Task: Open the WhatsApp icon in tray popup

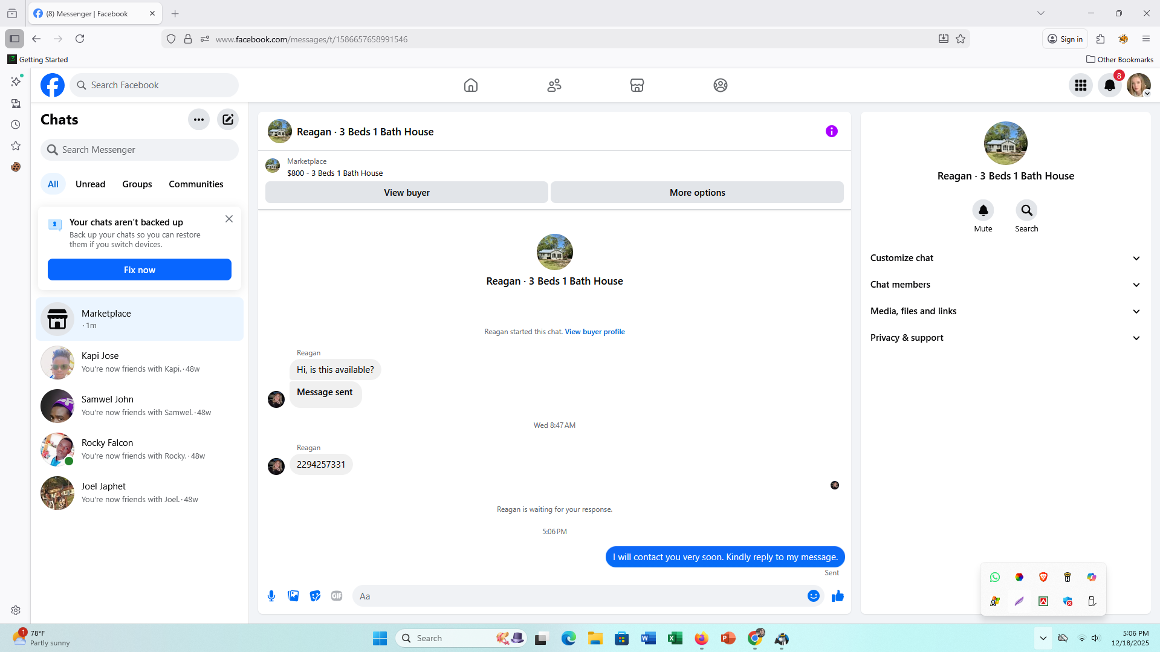Action: pos(995,577)
